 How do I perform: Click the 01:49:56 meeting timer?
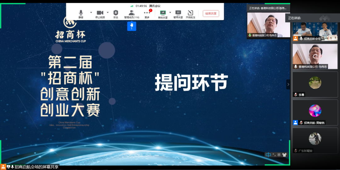tap(141, 6)
